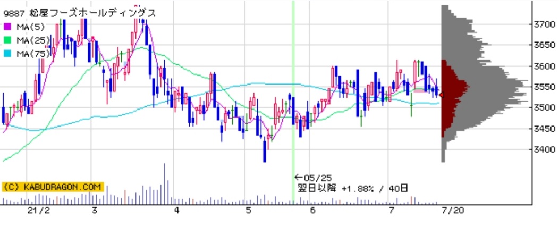Click the 3450 price axis label
This screenshot has width=559, height=226.
point(545,129)
